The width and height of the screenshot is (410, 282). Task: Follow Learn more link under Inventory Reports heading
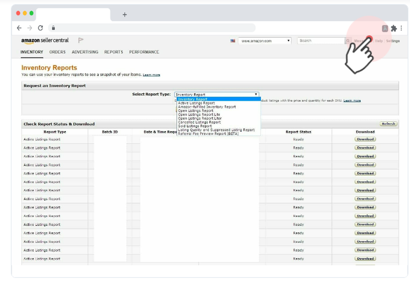[151, 75]
